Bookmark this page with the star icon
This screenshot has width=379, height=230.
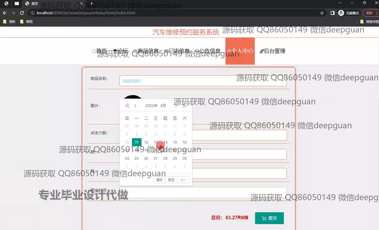(x=322, y=13)
